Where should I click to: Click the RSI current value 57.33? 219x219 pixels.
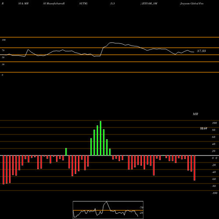point(201,51)
